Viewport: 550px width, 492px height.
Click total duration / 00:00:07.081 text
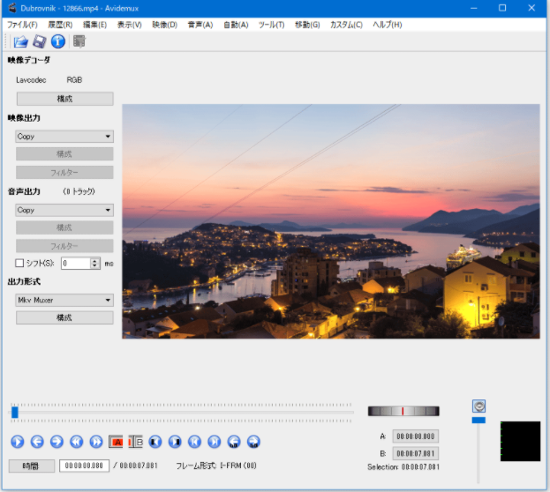[x=135, y=466]
